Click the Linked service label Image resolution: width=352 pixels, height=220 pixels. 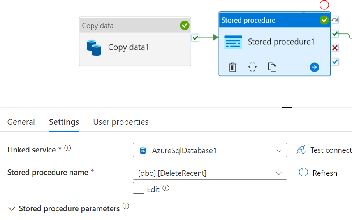[32, 150]
